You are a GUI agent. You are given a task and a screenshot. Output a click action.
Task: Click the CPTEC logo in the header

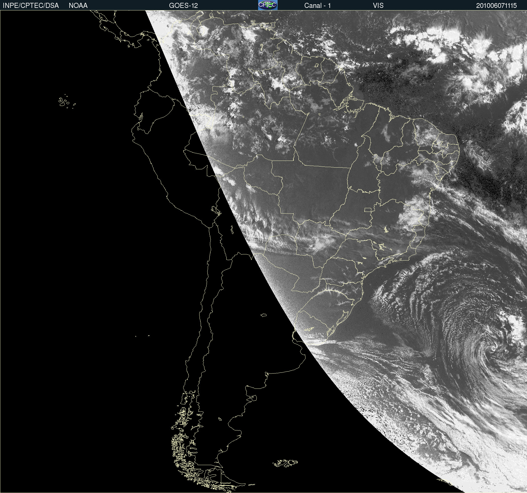(x=268, y=5)
